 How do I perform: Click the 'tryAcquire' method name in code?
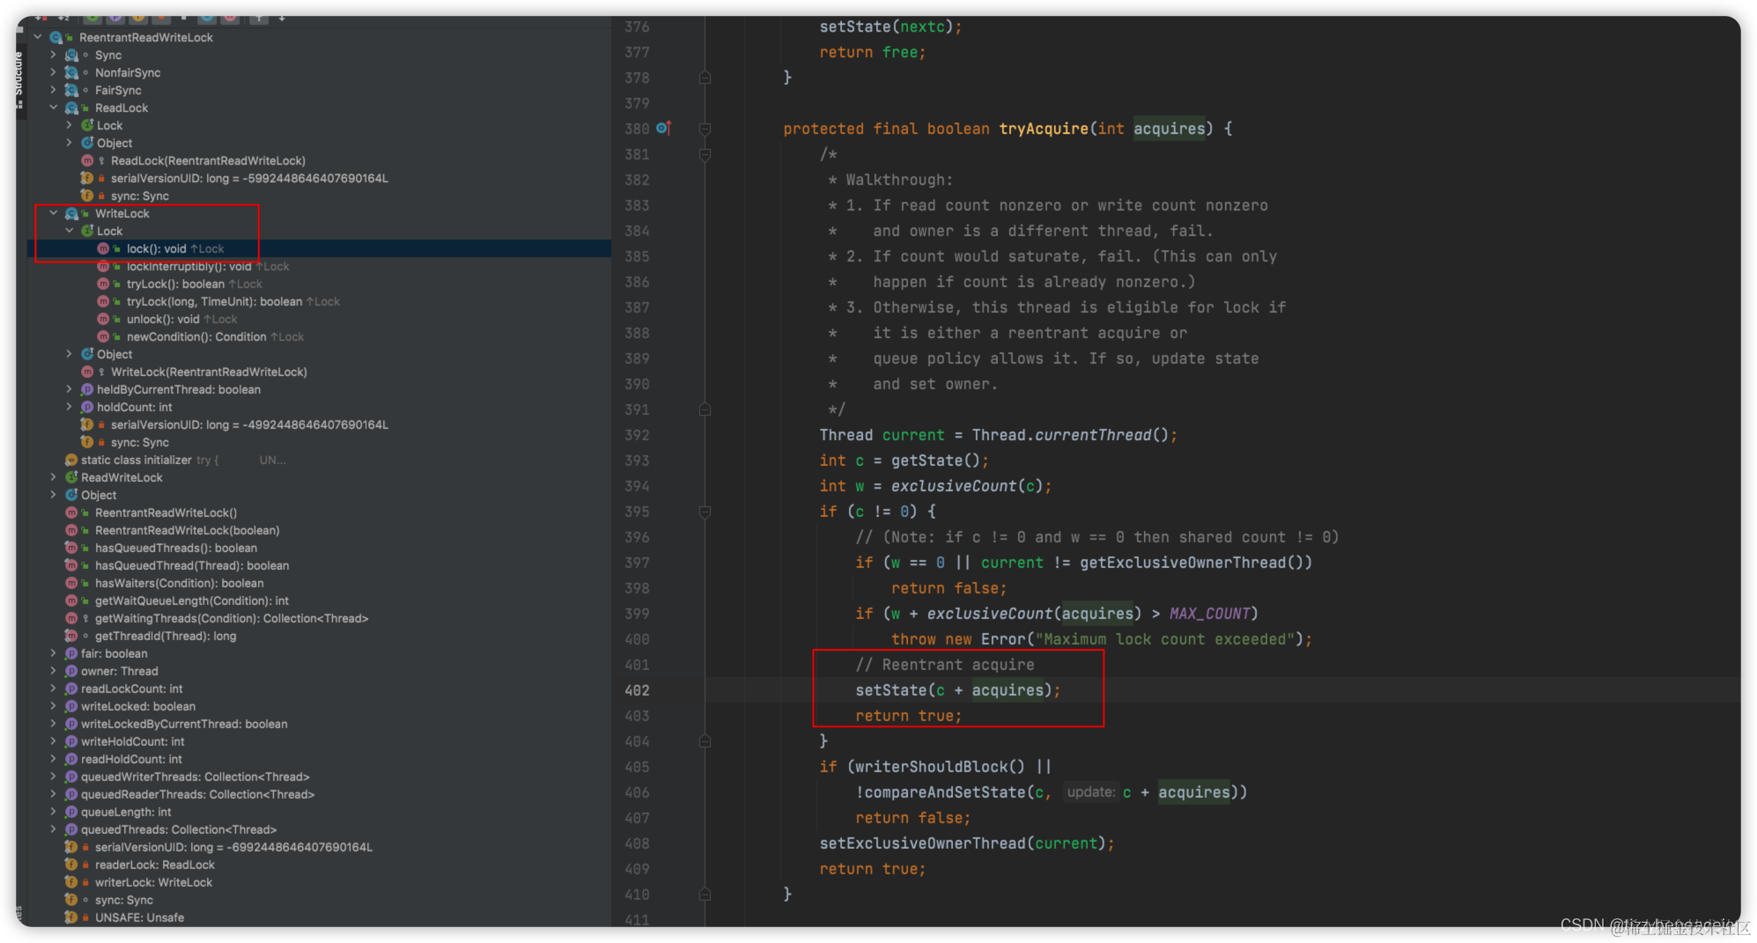(1044, 129)
